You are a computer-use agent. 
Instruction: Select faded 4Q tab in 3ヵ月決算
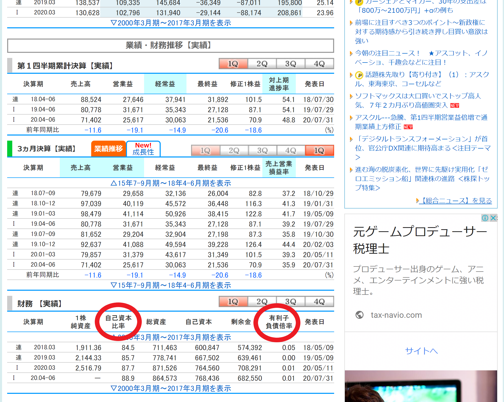[291, 151]
